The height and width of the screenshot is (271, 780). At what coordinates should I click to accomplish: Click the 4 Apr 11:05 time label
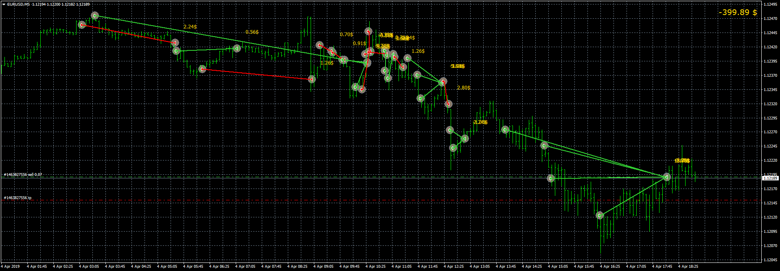point(401,267)
